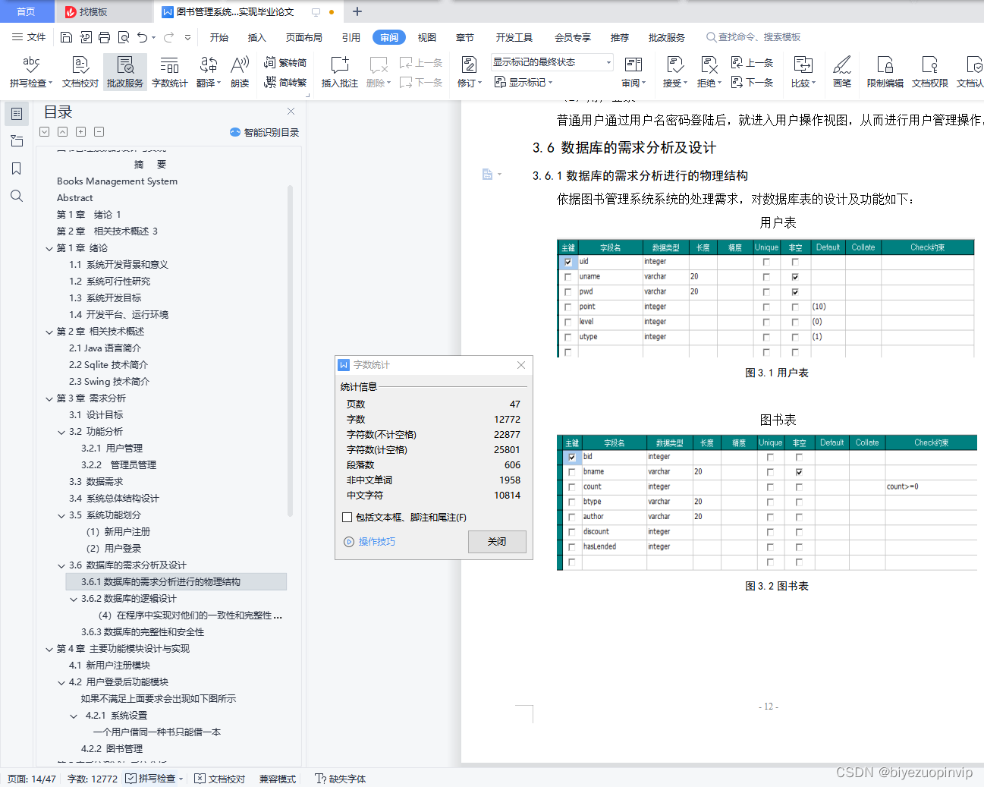The width and height of the screenshot is (984, 787).
Task: Collapse 第2章 相关技术概述 in outline
Action: coord(49,332)
